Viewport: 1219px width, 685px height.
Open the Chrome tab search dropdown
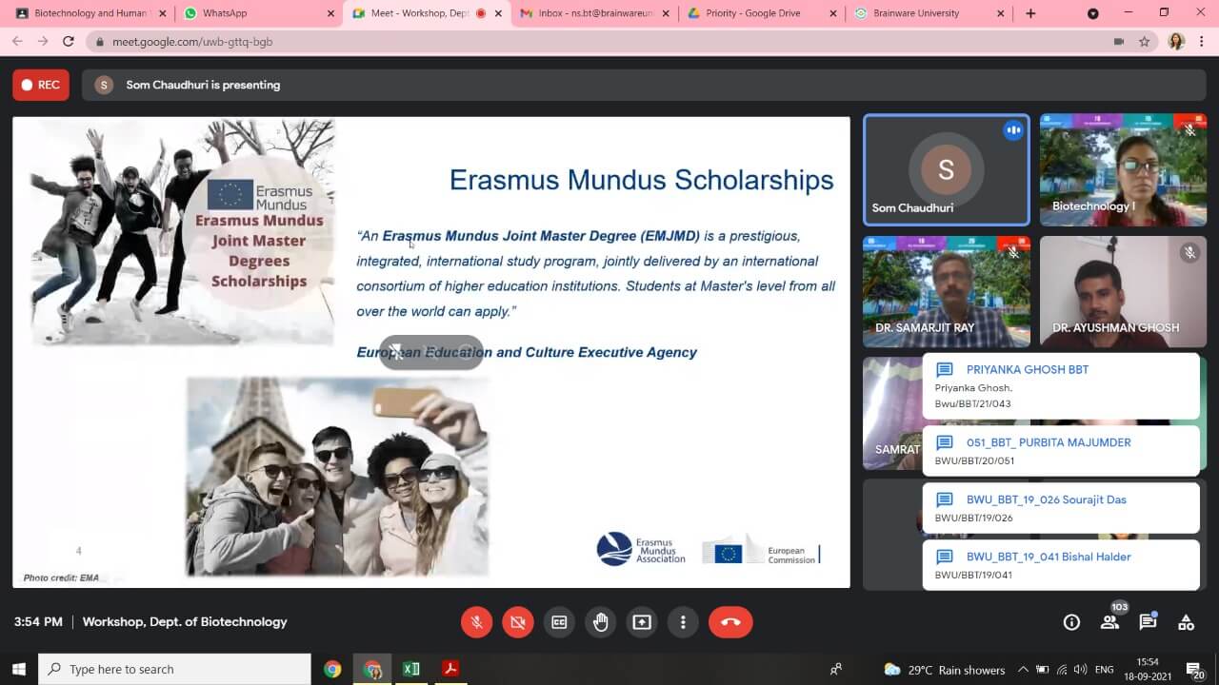pos(1092,13)
